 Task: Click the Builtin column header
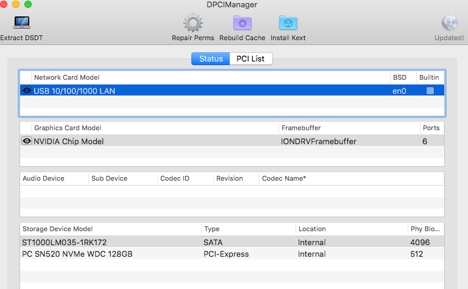click(430, 77)
